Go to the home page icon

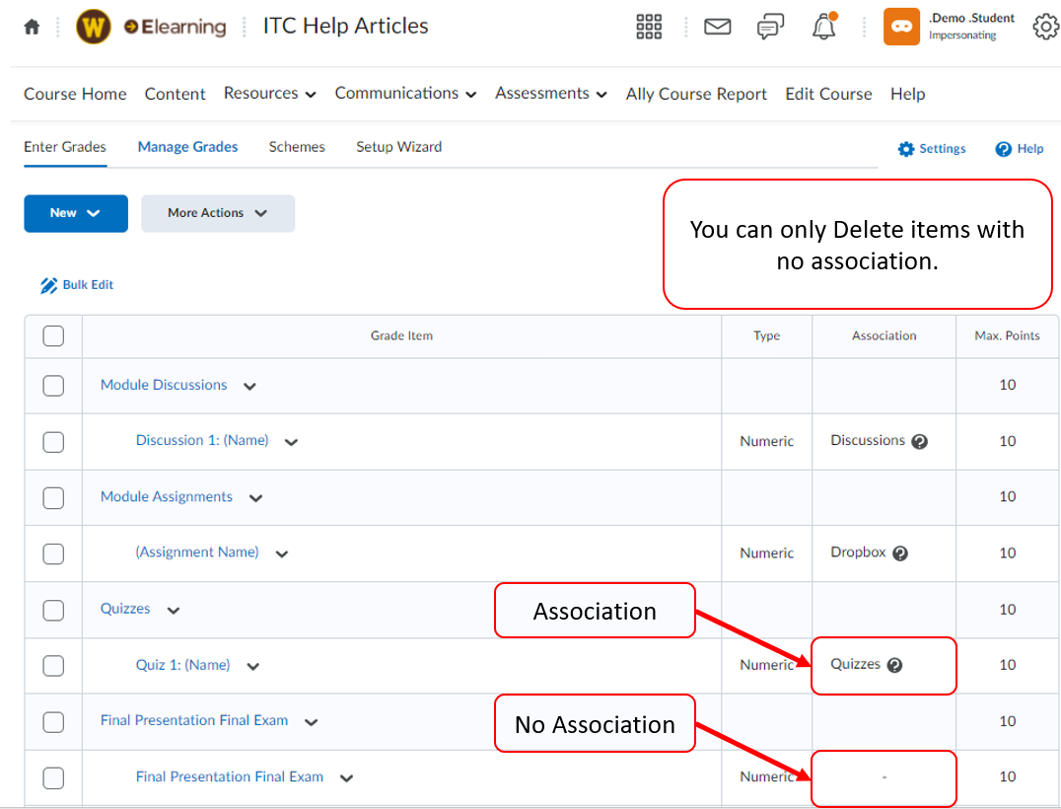click(32, 27)
